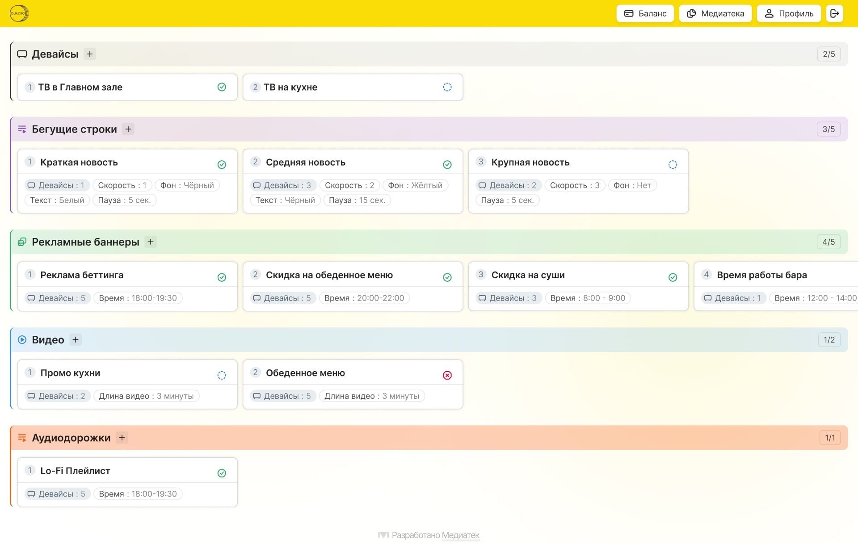Open the Медиатека section
The height and width of the screenshot is (543, 858).
coord(715,13)
